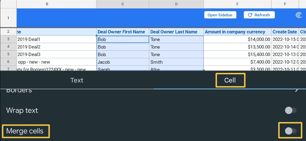Select column D header
Viewport: 306px width, 141px height.
tap(176, 4)
